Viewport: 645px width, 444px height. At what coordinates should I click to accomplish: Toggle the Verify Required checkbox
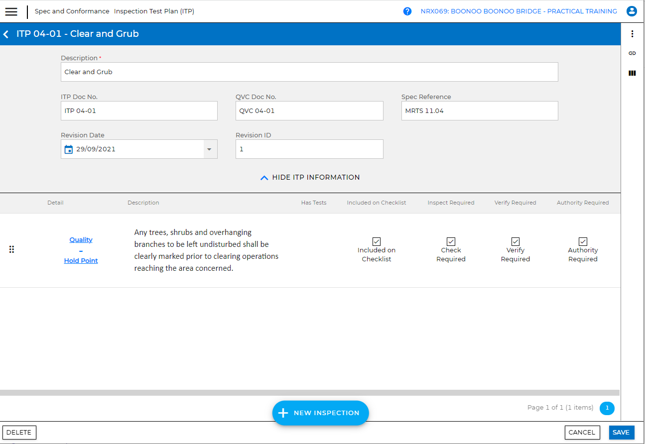[x=516, y=241]
